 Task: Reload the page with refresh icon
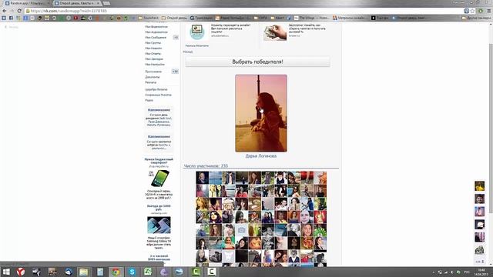tap(19, 11)
